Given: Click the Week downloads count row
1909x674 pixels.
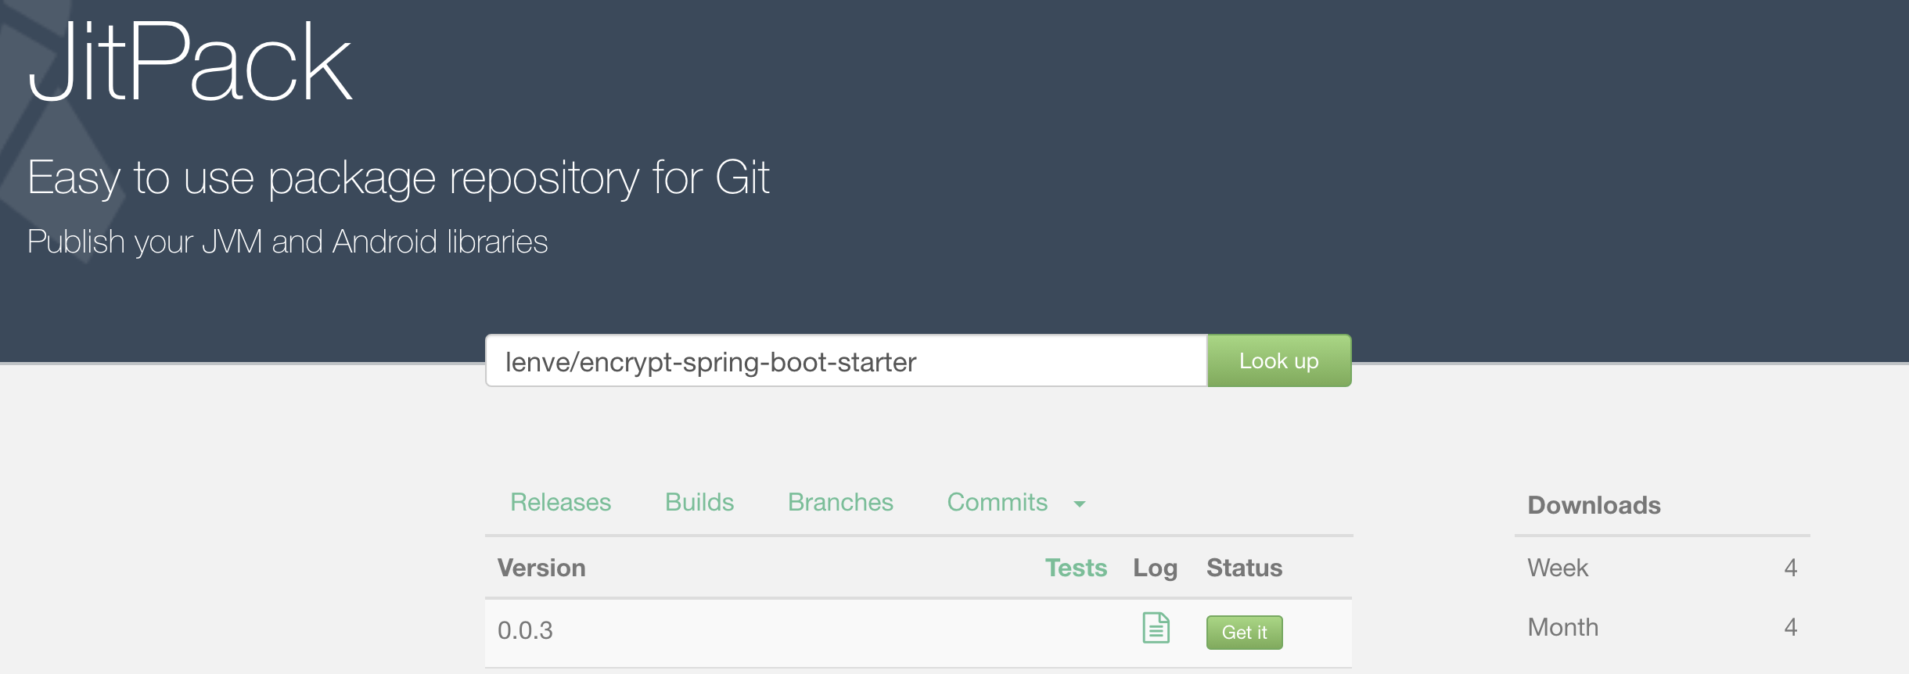Looking at the screenshot, I should coord(1659,568).
